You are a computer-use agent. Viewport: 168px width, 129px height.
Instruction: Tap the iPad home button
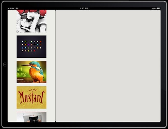(x=5, y=64)
